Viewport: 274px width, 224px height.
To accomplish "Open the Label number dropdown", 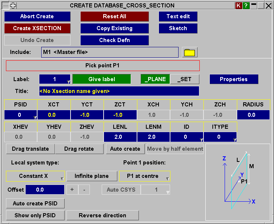I will point(55,79).
